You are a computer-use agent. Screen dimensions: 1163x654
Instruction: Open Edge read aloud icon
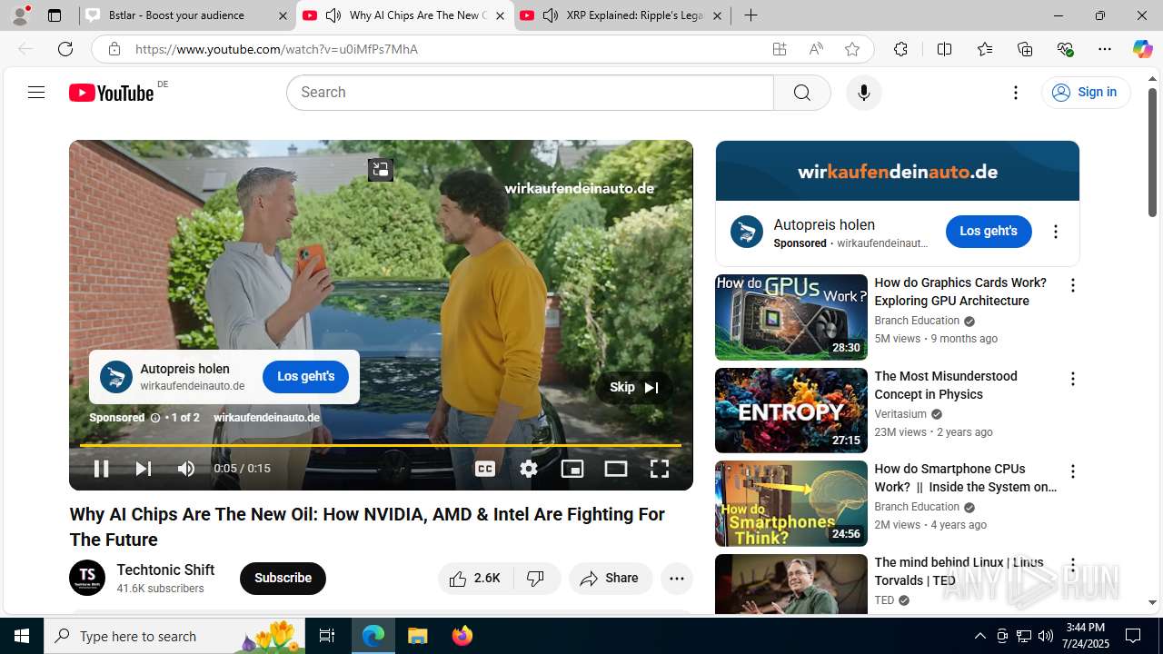816,49
